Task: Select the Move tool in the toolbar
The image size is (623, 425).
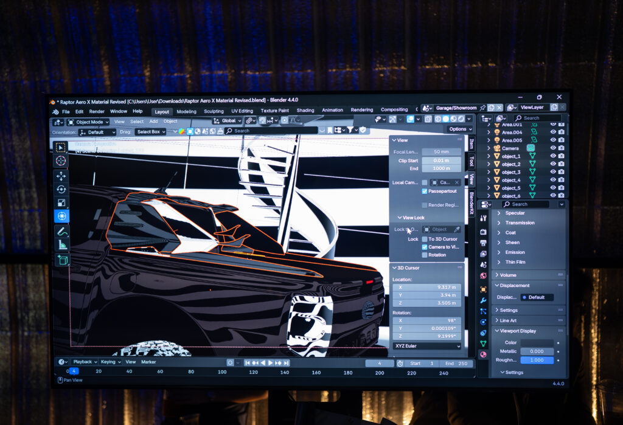Action: [x=61, y=176]
